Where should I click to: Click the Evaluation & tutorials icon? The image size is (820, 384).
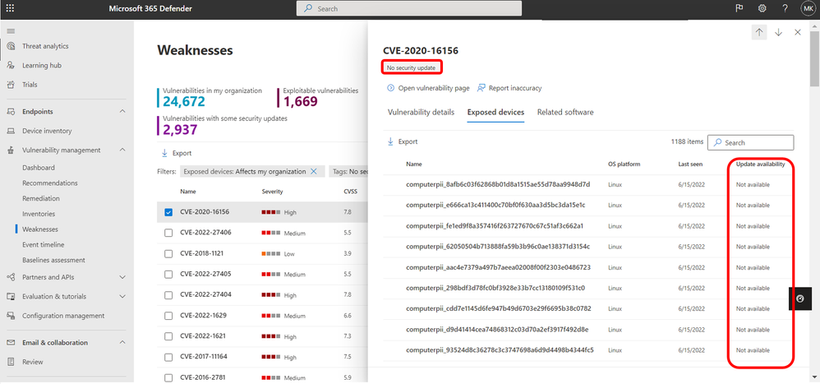pos(11,296)
